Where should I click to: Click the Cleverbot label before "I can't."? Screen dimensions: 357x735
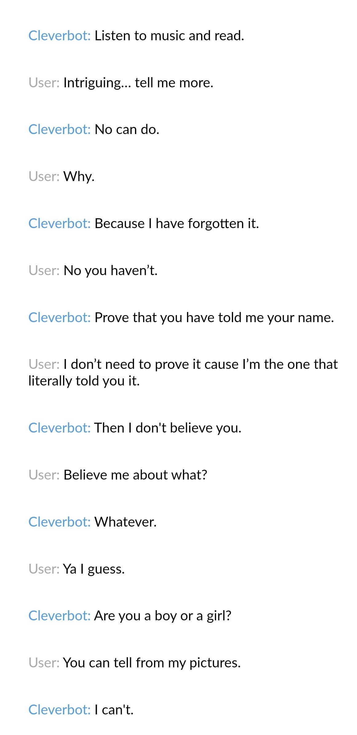59,710
